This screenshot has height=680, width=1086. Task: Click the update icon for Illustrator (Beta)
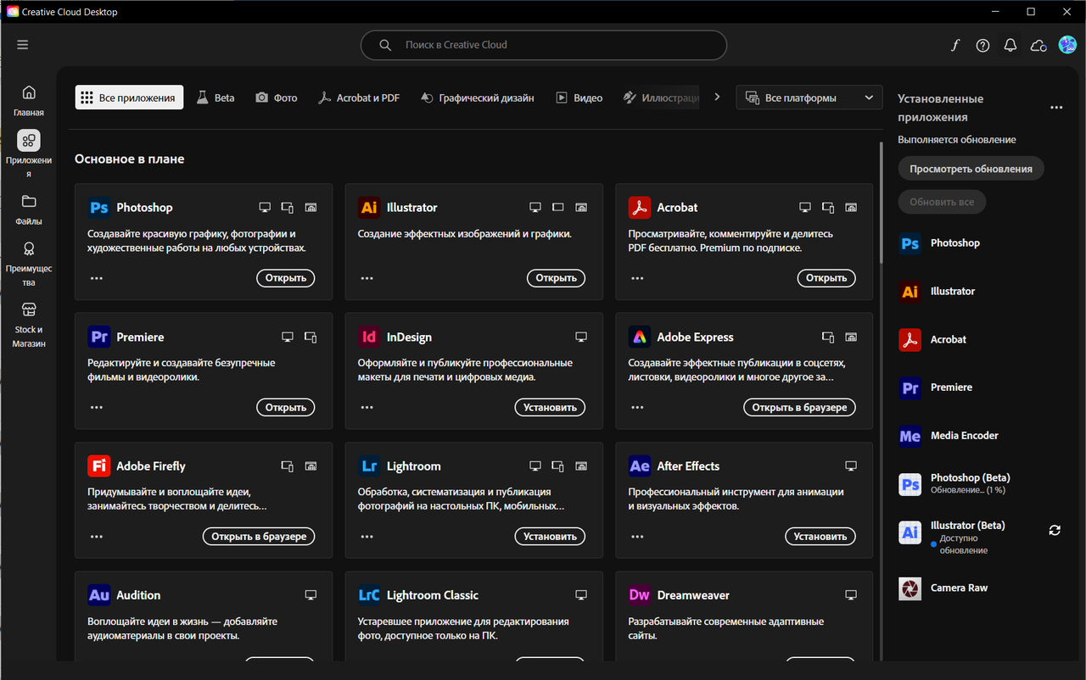pos(1055,530)
